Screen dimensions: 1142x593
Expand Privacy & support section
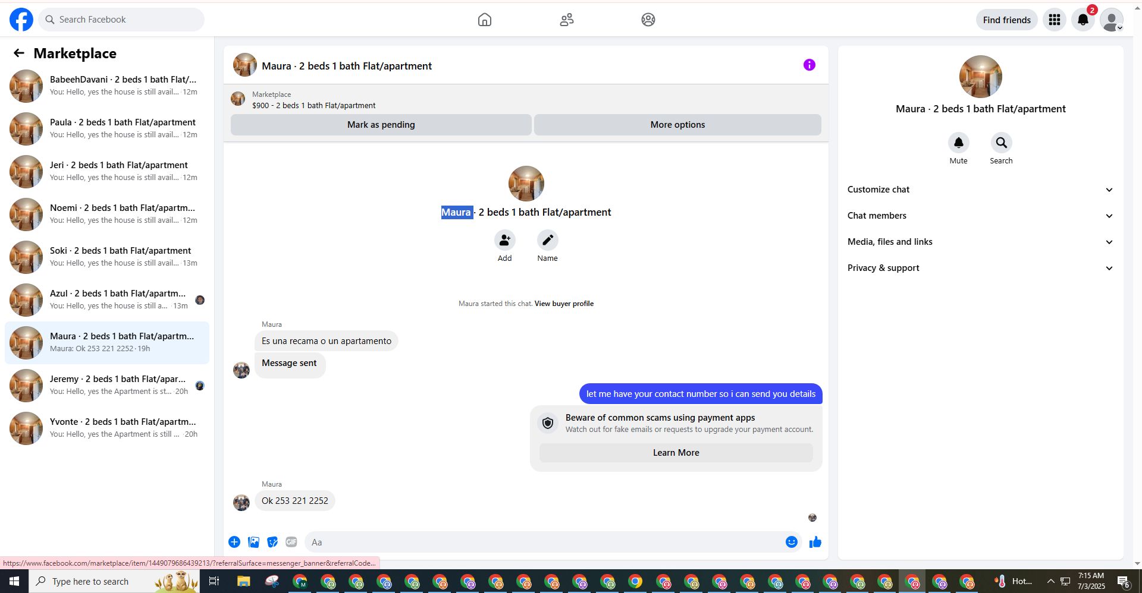click(x=981, y=268)
